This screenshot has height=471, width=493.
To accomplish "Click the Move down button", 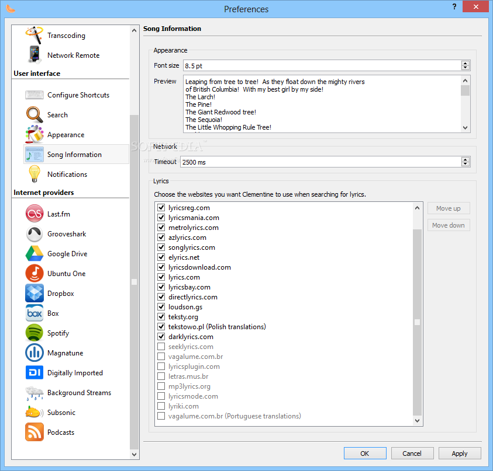I will point(449,225).
